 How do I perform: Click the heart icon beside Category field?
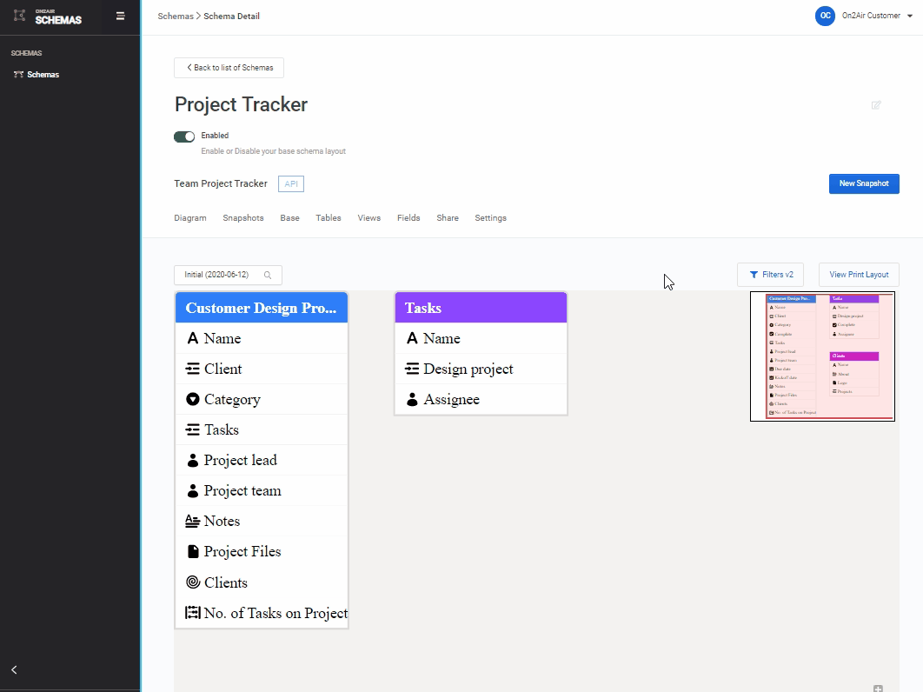[x=193, y=400]
